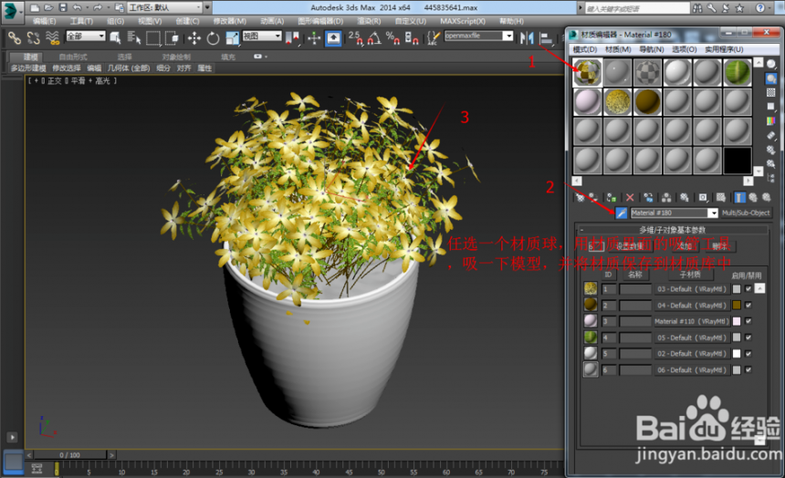The height and width of the screenshot is (478, 785).
Task: Click Show Shaded Material in Viewport icon
Action: 721,198
